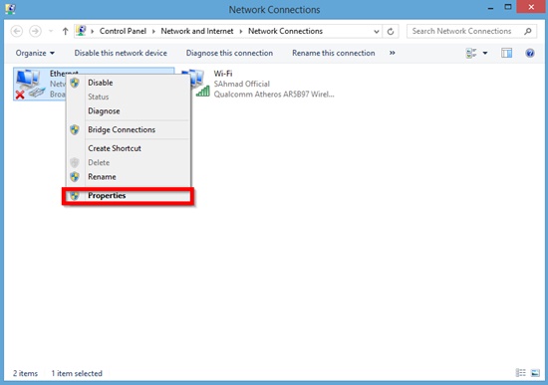Switch to details view in status bar
The height and width of the screenshot is (385, 548).
520,373
